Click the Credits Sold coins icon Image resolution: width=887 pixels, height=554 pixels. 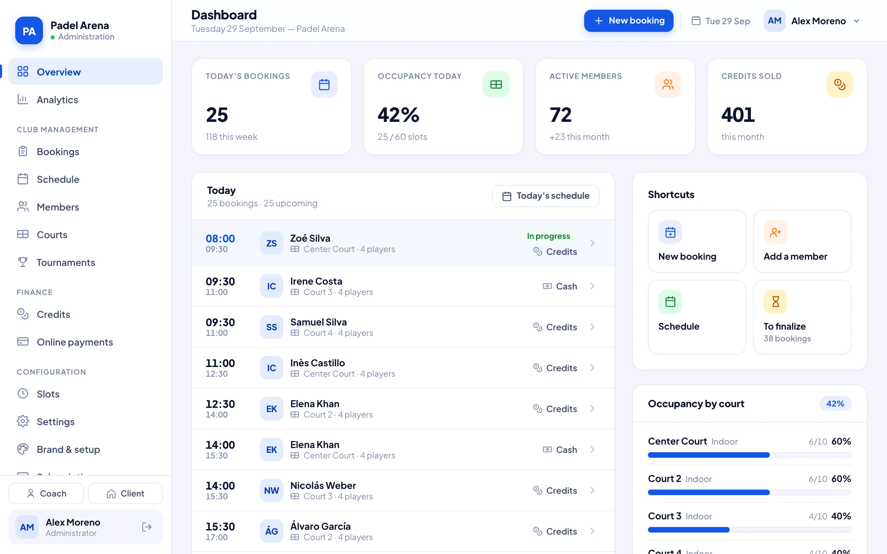(840, 84)
